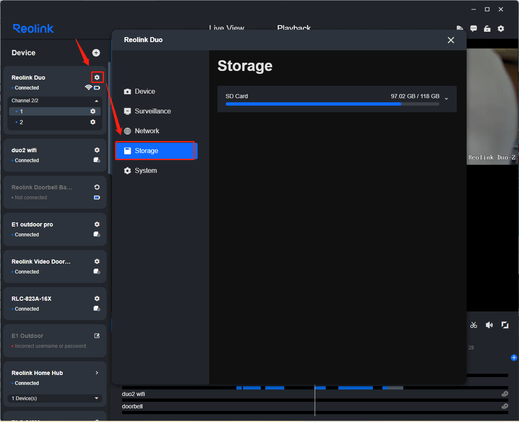Open Reolink Duo settings gear
This screenshot has width=519, height=422.
pyautogui.click(x=97, y=77)
